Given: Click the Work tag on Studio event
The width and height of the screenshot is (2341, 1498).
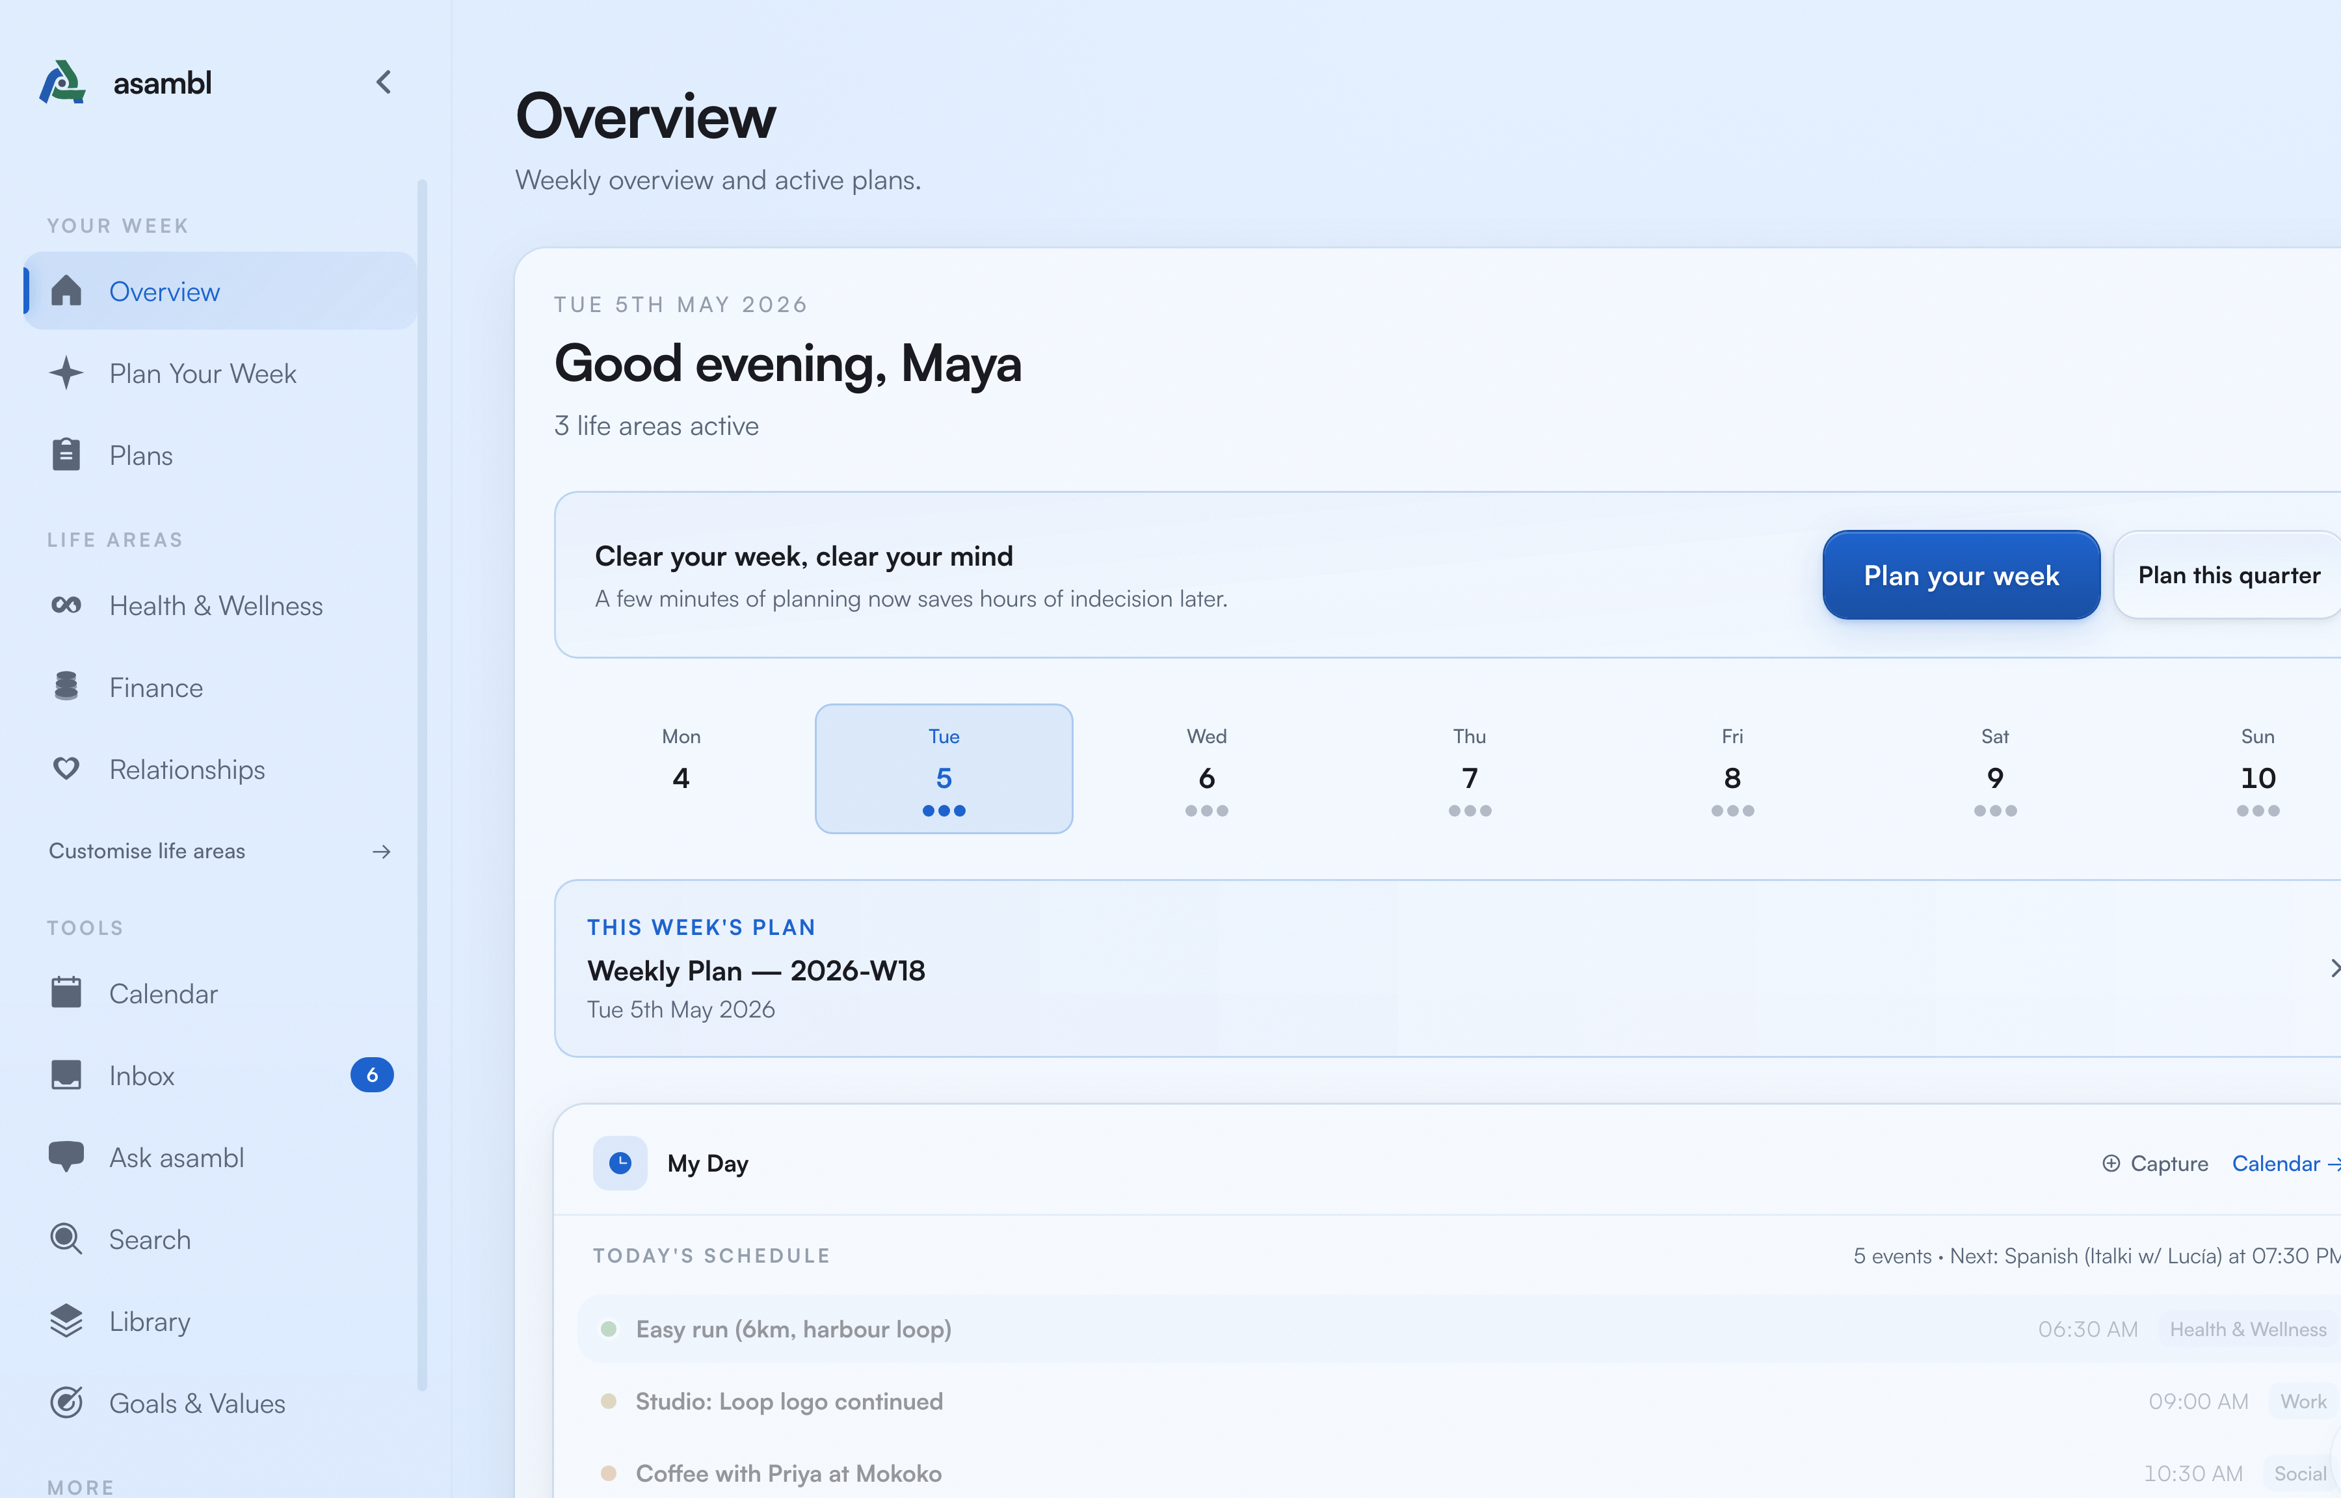Looking at the screenshot, I should point(2303,1400).
